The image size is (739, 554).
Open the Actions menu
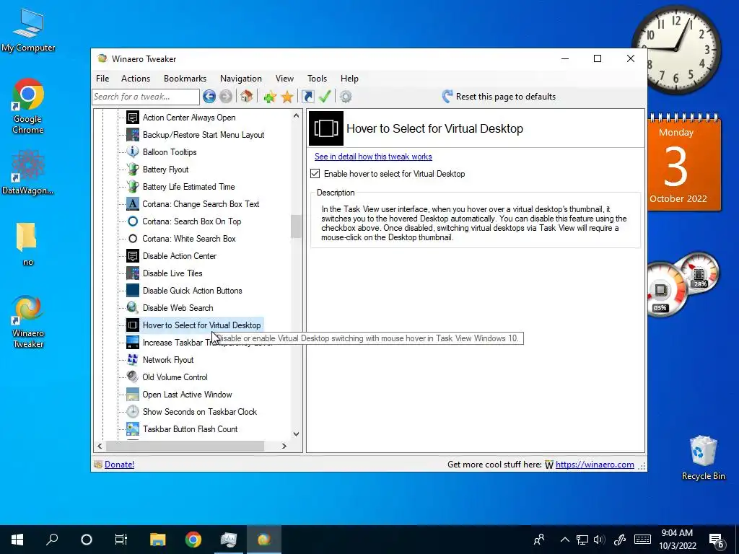[x=135, y=78]
